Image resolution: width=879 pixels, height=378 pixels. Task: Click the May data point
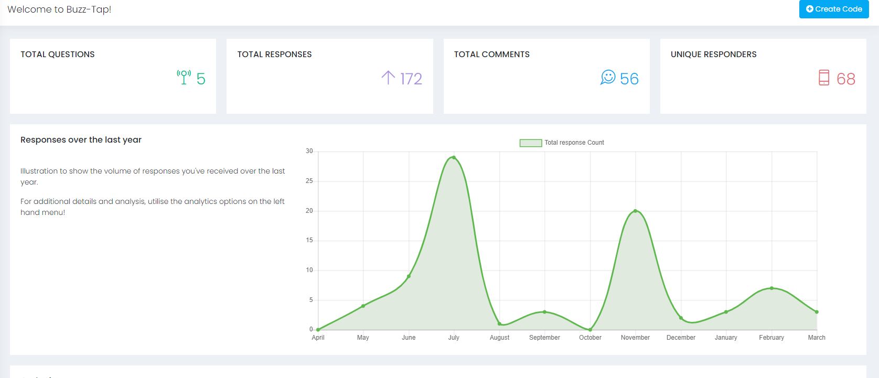coord(363,306)
